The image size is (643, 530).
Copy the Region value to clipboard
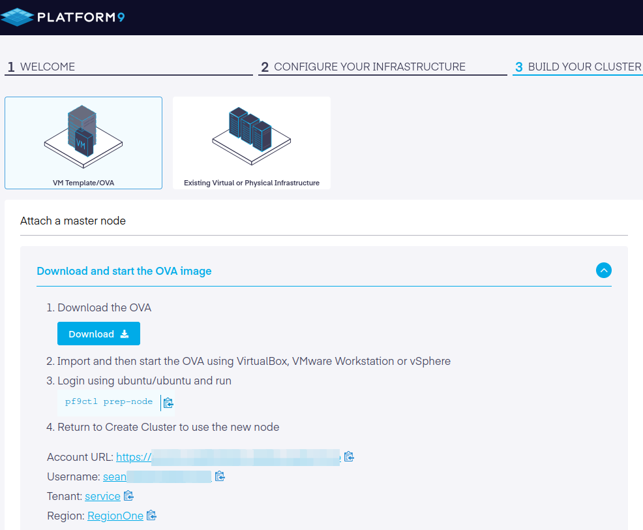click(x=152, y=515)
